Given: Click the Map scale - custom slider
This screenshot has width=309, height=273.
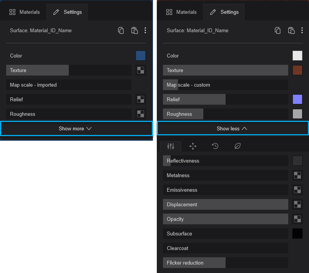Looking at the screenshot, I should [x=226, y=85].
